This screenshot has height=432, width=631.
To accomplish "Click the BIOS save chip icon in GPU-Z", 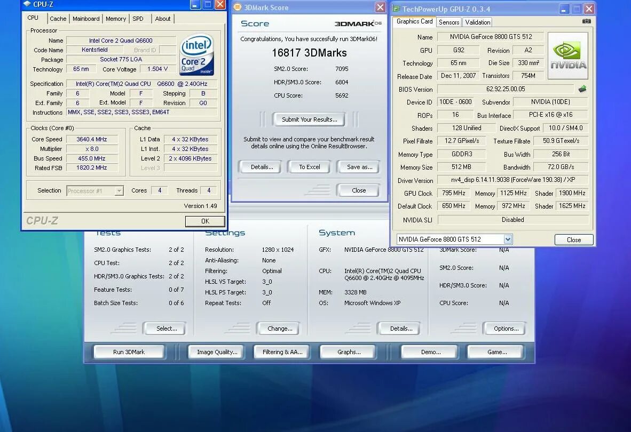I will pos(582,89).
